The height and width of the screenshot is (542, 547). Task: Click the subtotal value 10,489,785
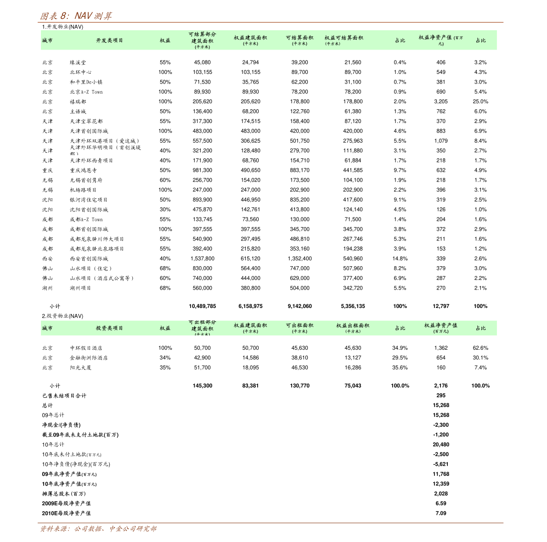coord(203,306)
